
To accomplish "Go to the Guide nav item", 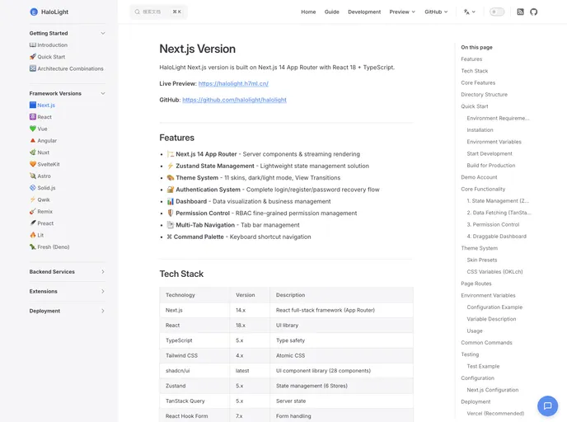I will point(331,12).
